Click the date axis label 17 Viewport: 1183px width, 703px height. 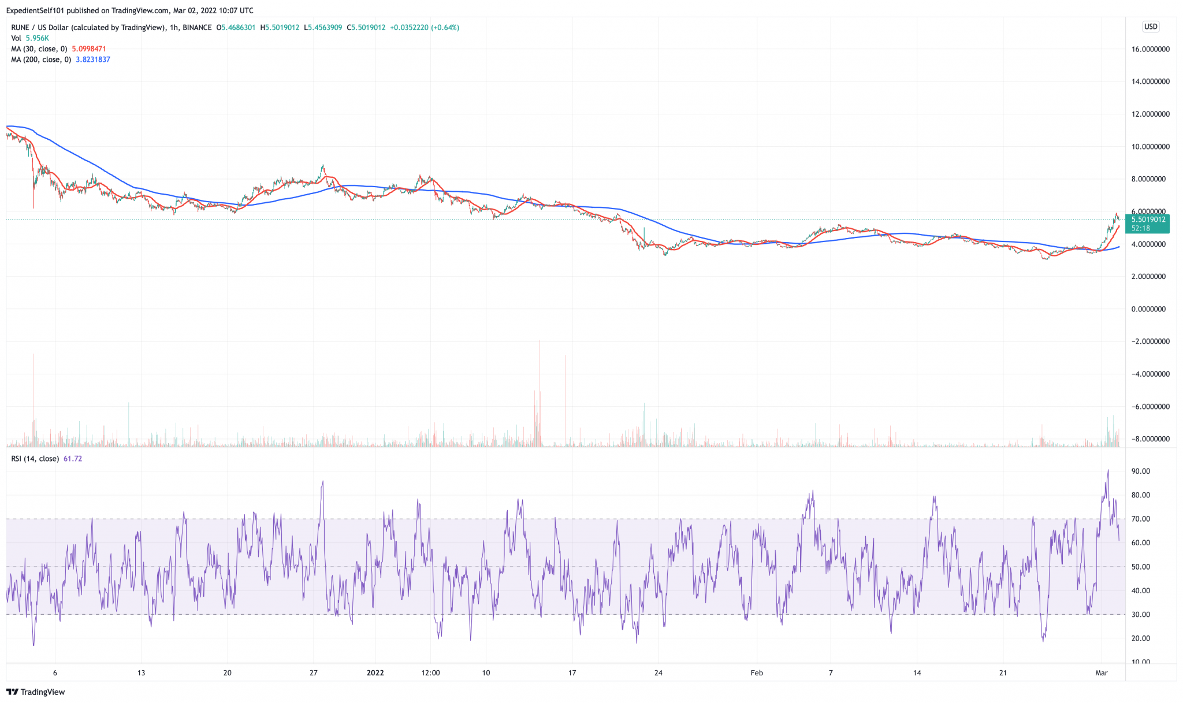coord(572,673)
